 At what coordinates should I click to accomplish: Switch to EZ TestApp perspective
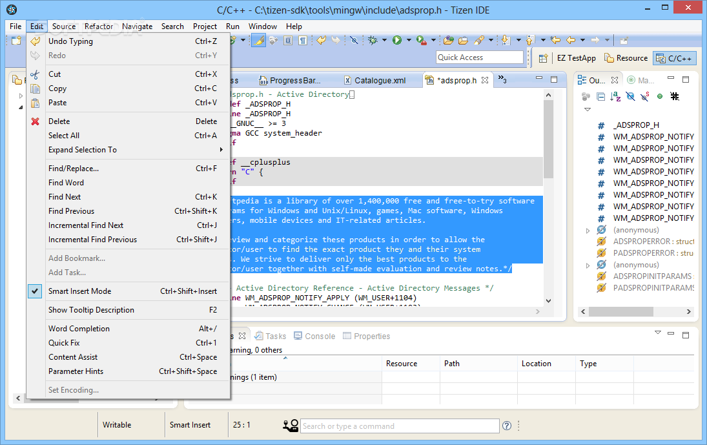[576, 58]
